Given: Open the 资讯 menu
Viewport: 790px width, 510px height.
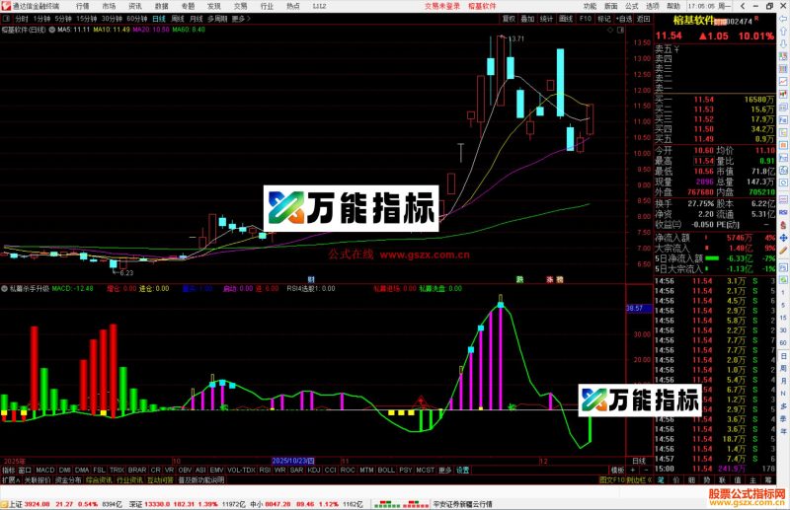Looking at the screenshot, I should click(135, 6).
